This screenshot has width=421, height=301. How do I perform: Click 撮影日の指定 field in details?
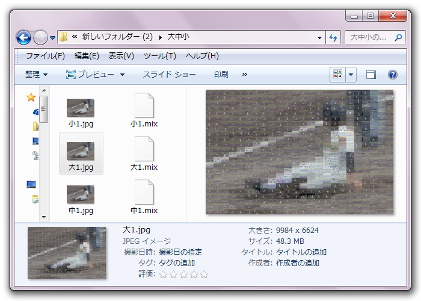coord(180,252)
